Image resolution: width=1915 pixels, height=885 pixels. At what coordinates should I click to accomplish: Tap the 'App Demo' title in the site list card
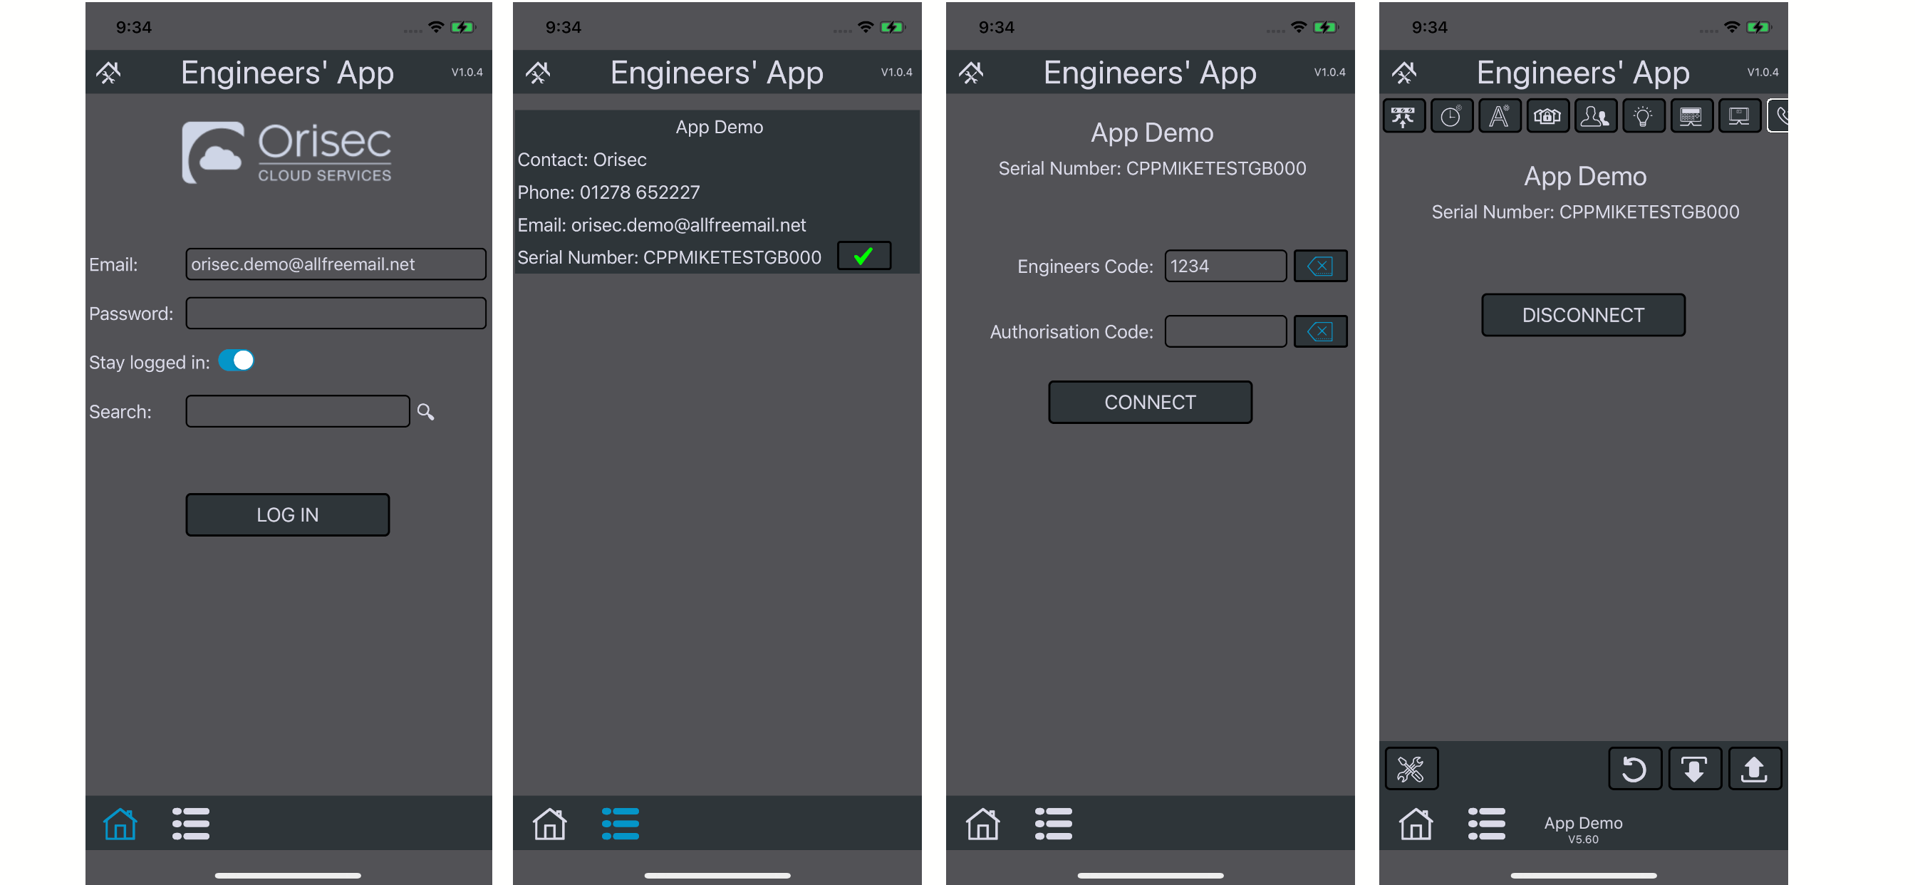719,126
